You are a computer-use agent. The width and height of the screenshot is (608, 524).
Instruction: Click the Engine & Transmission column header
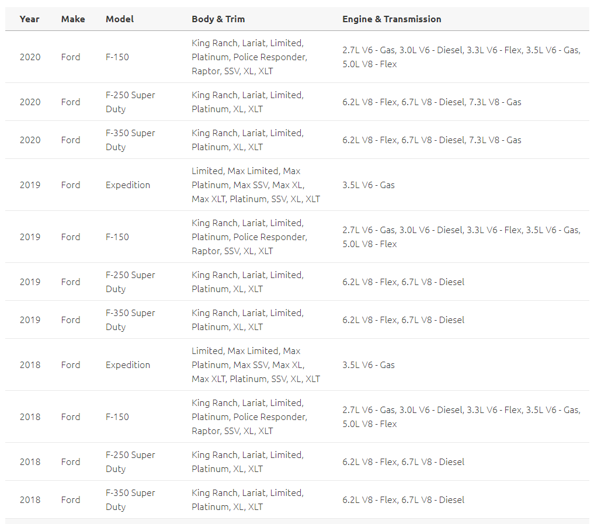(391, 19)
